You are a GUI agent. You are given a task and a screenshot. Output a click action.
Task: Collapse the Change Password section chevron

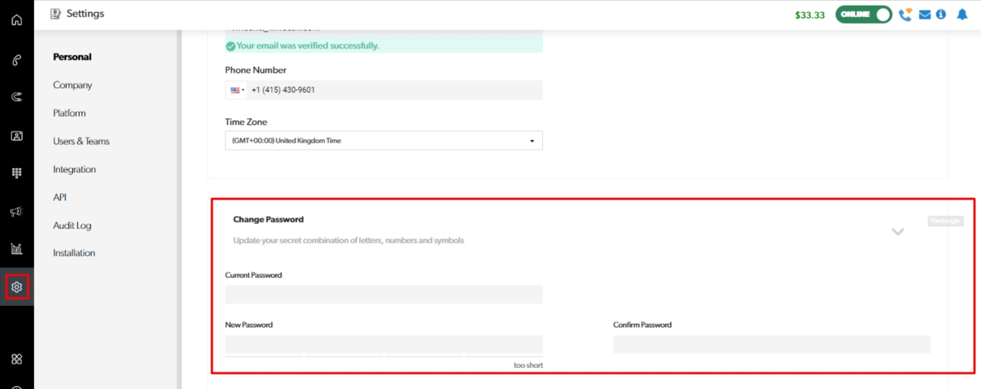click(897, 232)
